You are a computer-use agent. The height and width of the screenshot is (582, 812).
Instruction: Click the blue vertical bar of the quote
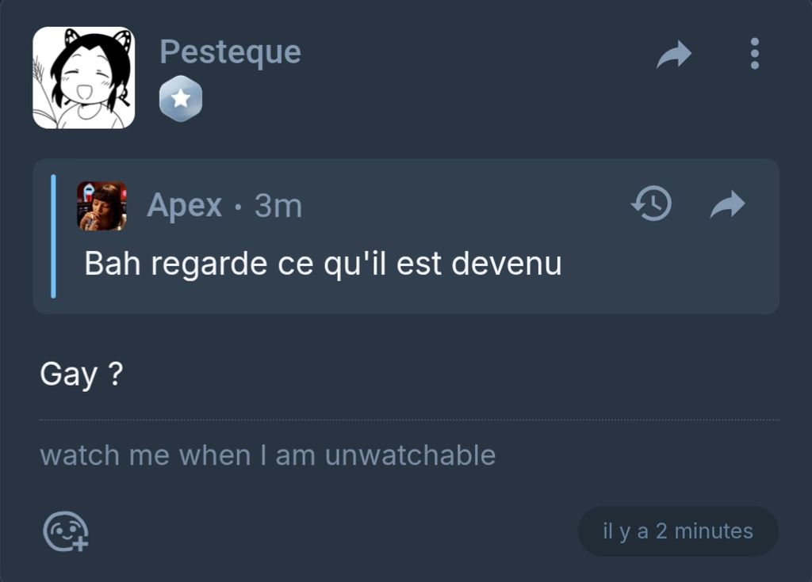53,236
